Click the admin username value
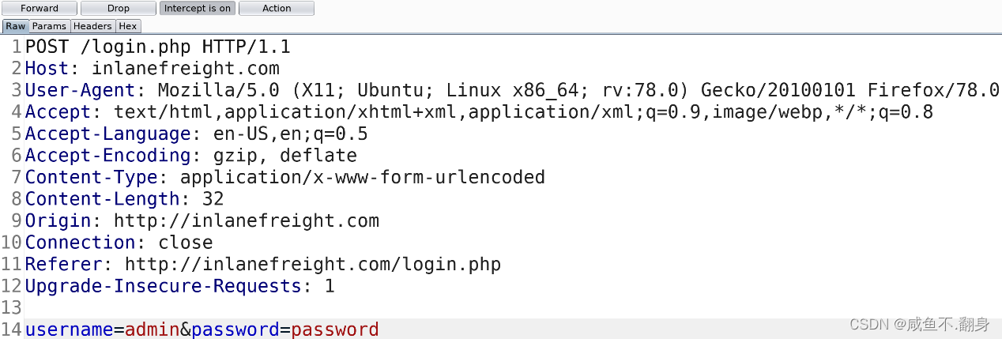 pos(153,329)
